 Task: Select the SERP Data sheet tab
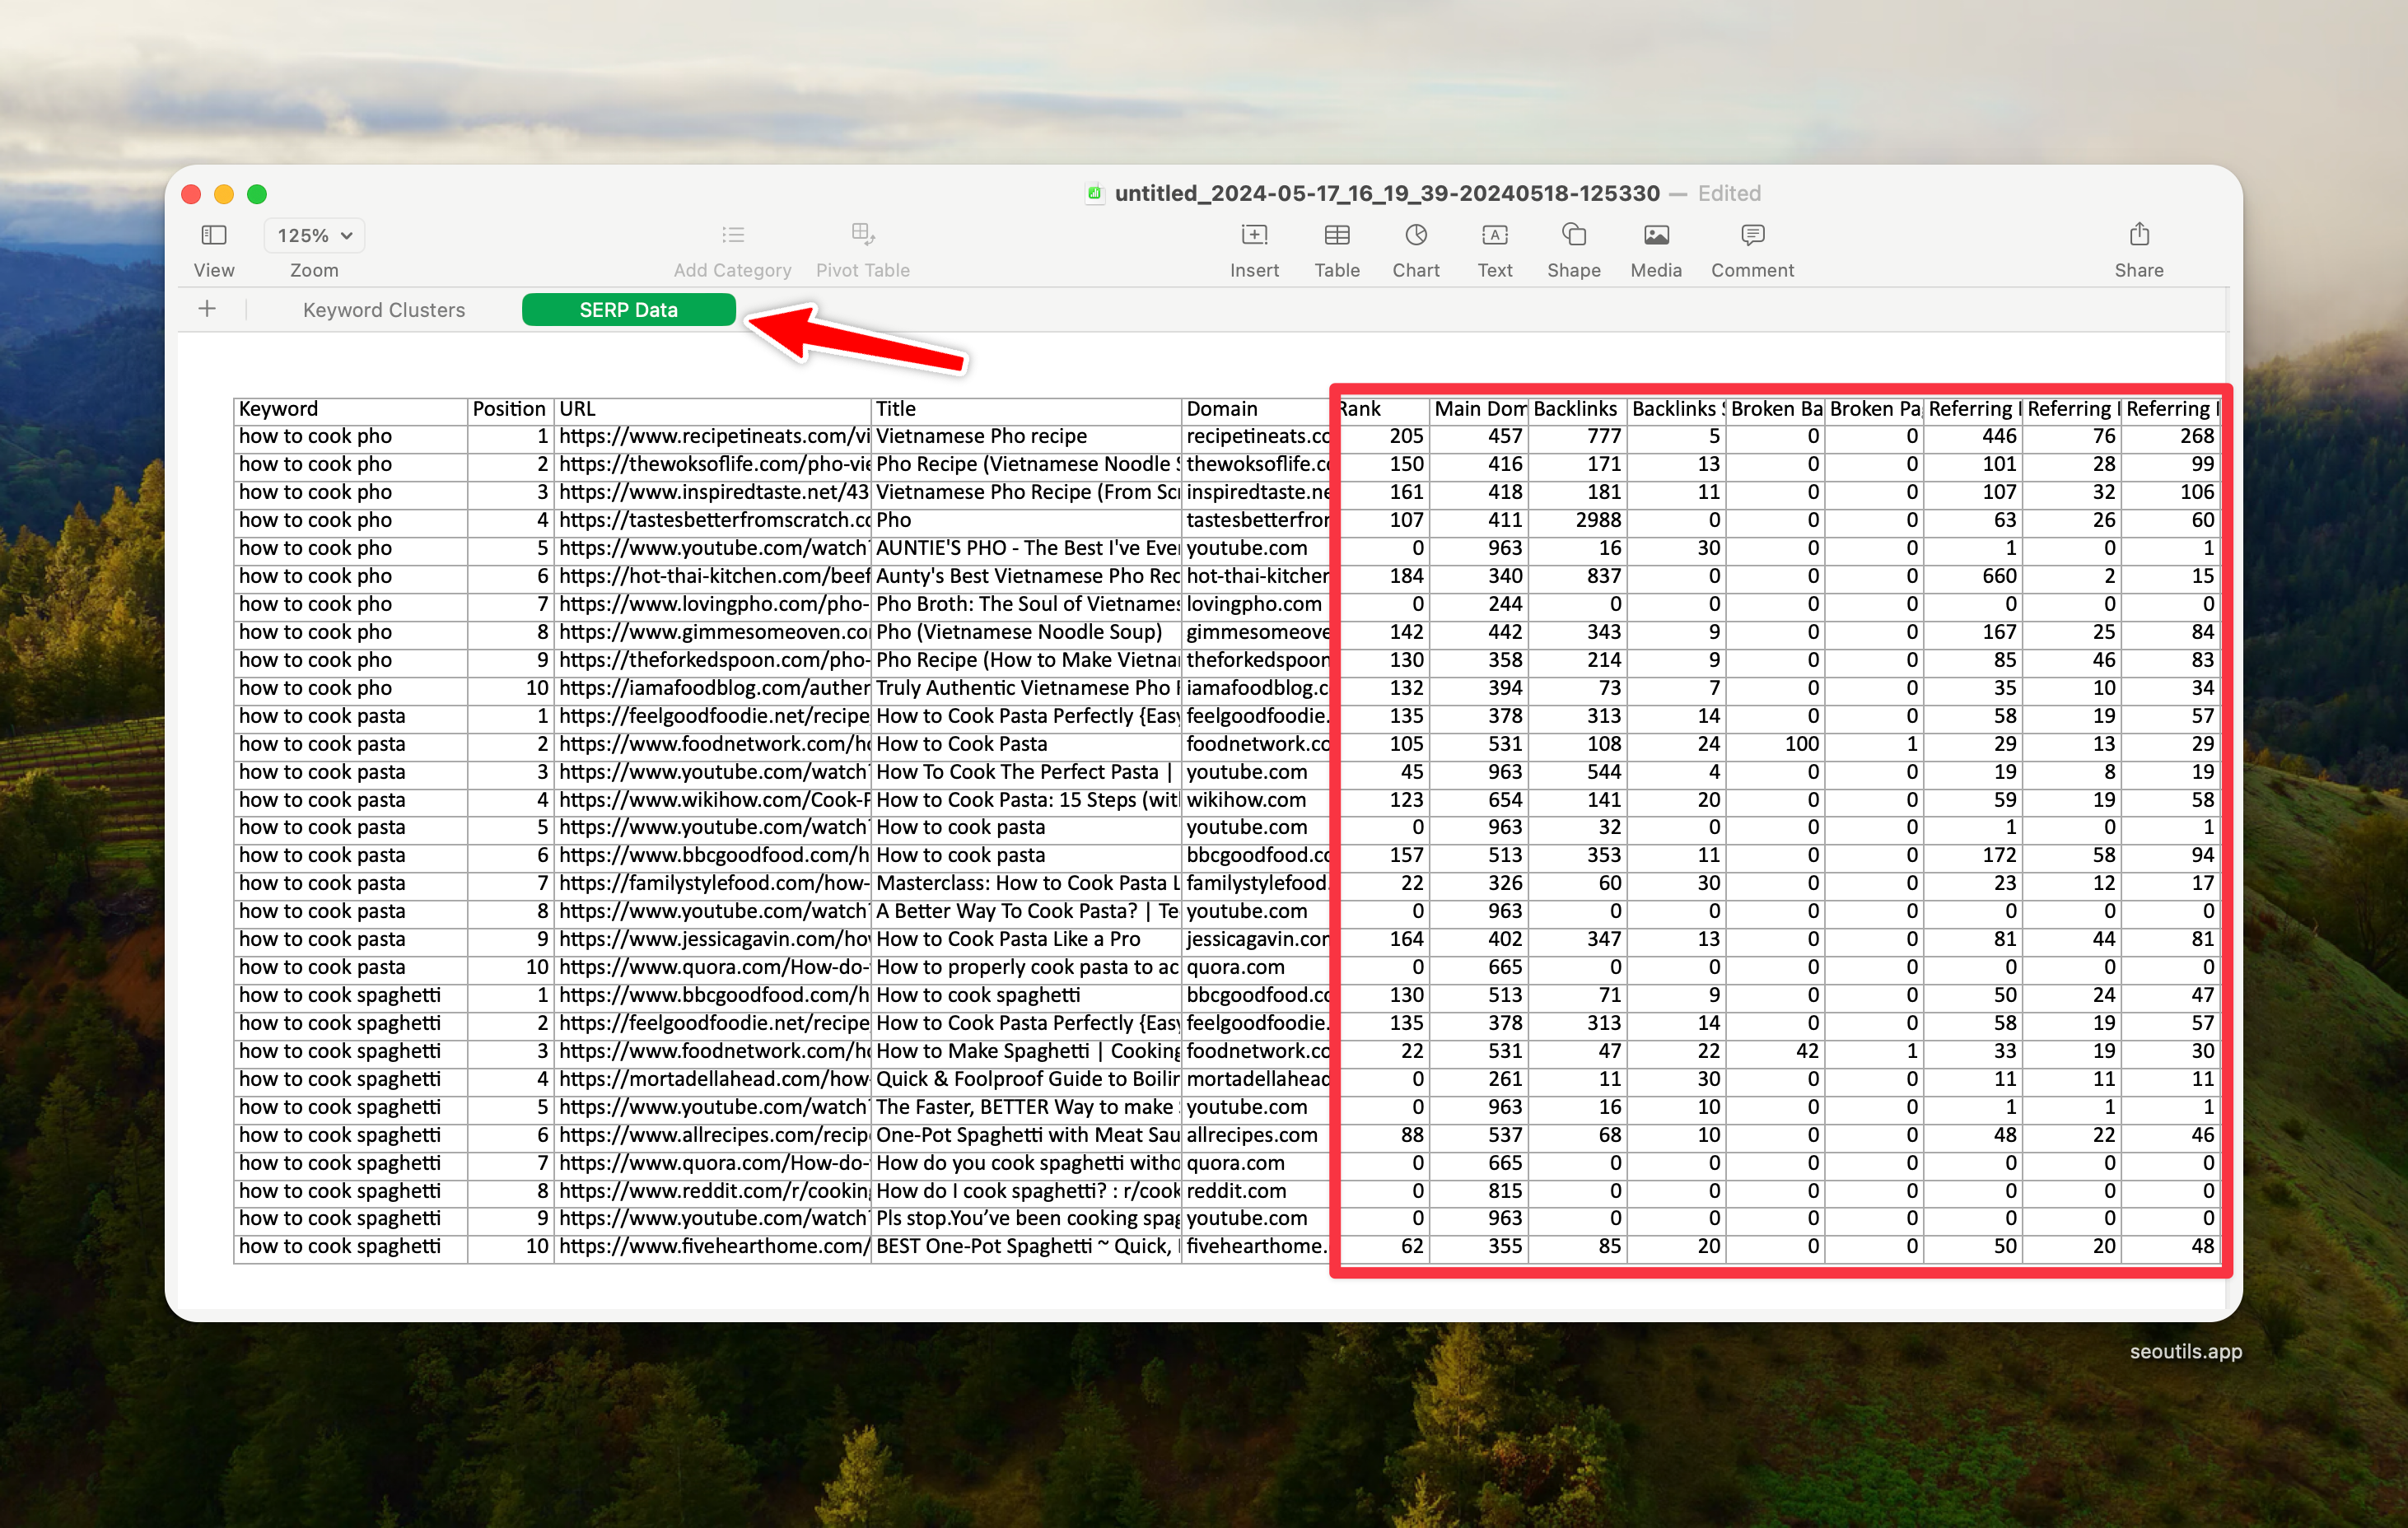[x=628, y=310]
